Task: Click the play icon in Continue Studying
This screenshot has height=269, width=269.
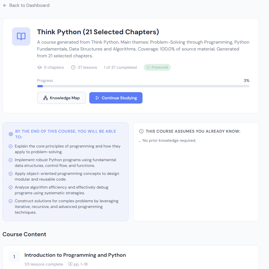Action: 97,98
